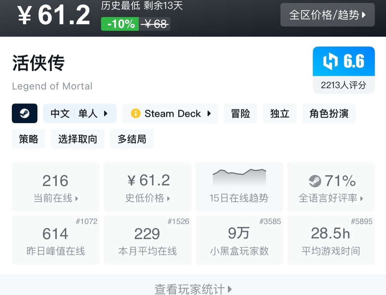This screenshot has height=295, width=386.
Task: Tap the 活侠传 game title
Action: 38,63
